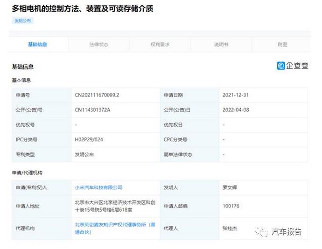Switch to the 法律状态 tab
This screenshot has height=249, width=322.
click(98, 45)
